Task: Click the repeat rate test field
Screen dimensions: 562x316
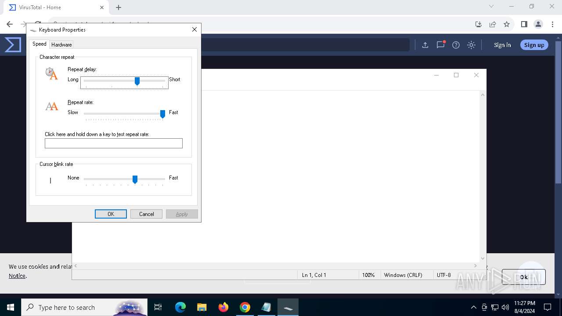Action: point(113,143)
